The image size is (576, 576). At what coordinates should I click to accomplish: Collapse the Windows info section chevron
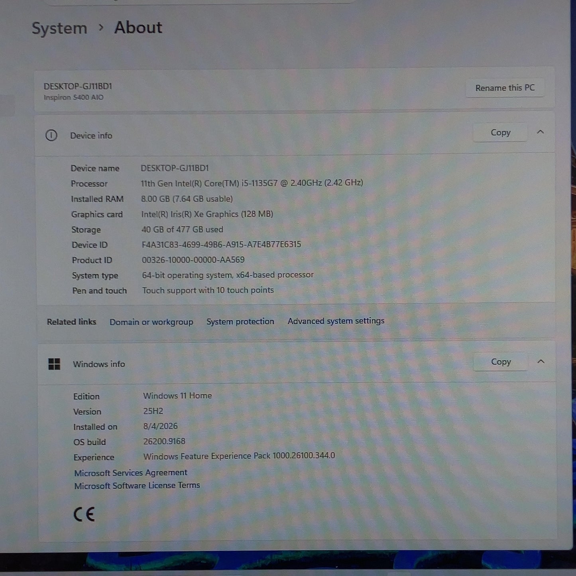(541, 362)
